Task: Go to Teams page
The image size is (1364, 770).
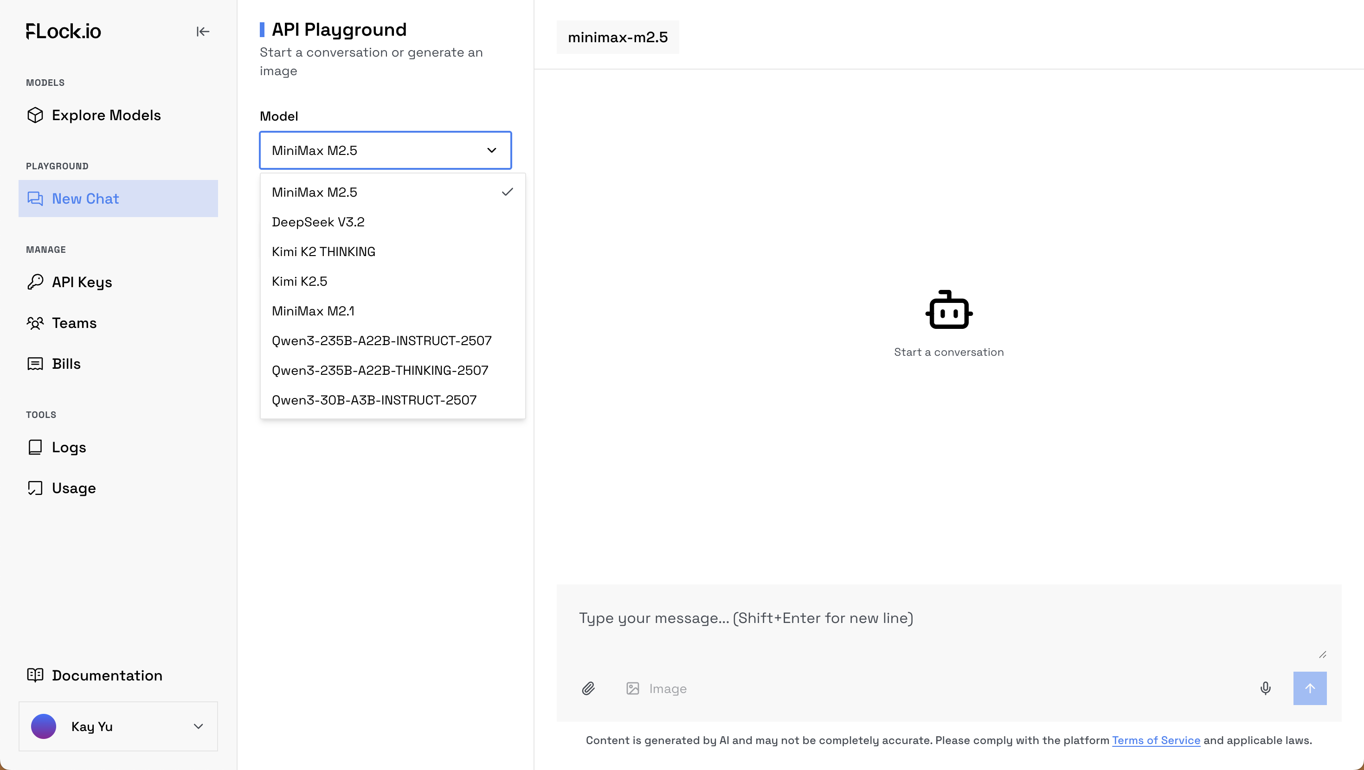Action: (x=74, y=323)
